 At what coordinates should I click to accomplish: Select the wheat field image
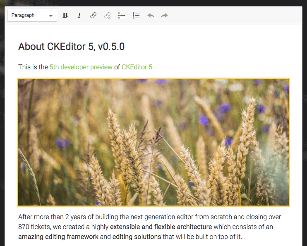click(153, 142)
